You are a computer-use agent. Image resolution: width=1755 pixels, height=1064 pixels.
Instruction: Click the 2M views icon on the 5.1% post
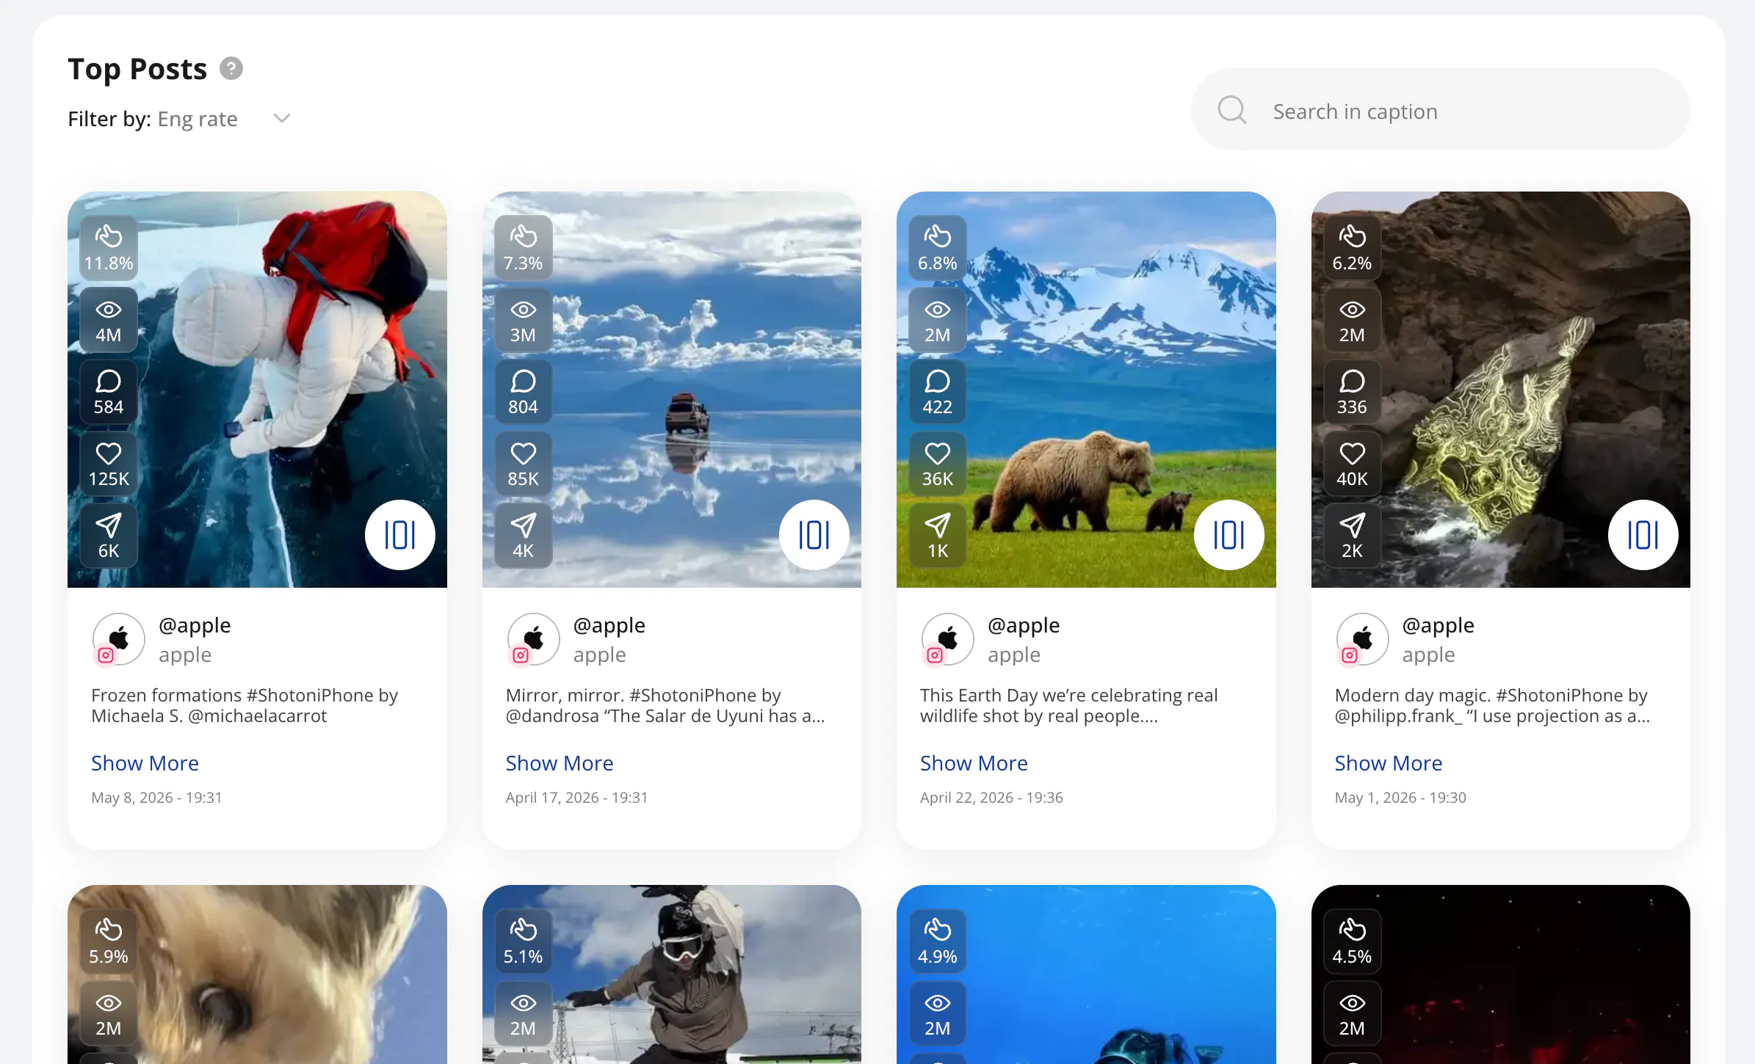pos(524,1003)
